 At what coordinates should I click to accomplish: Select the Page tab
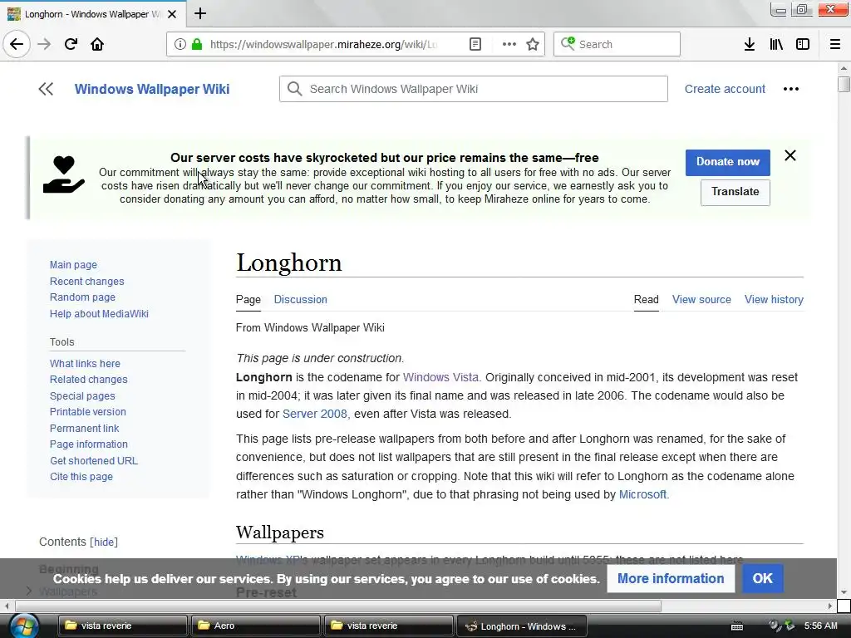(248, 299)
